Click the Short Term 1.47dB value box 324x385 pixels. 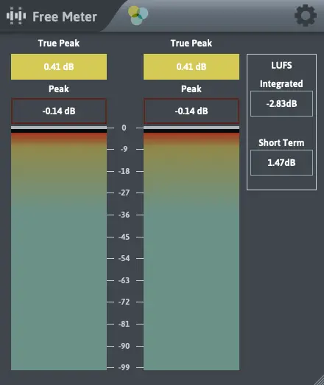point(281,162)
